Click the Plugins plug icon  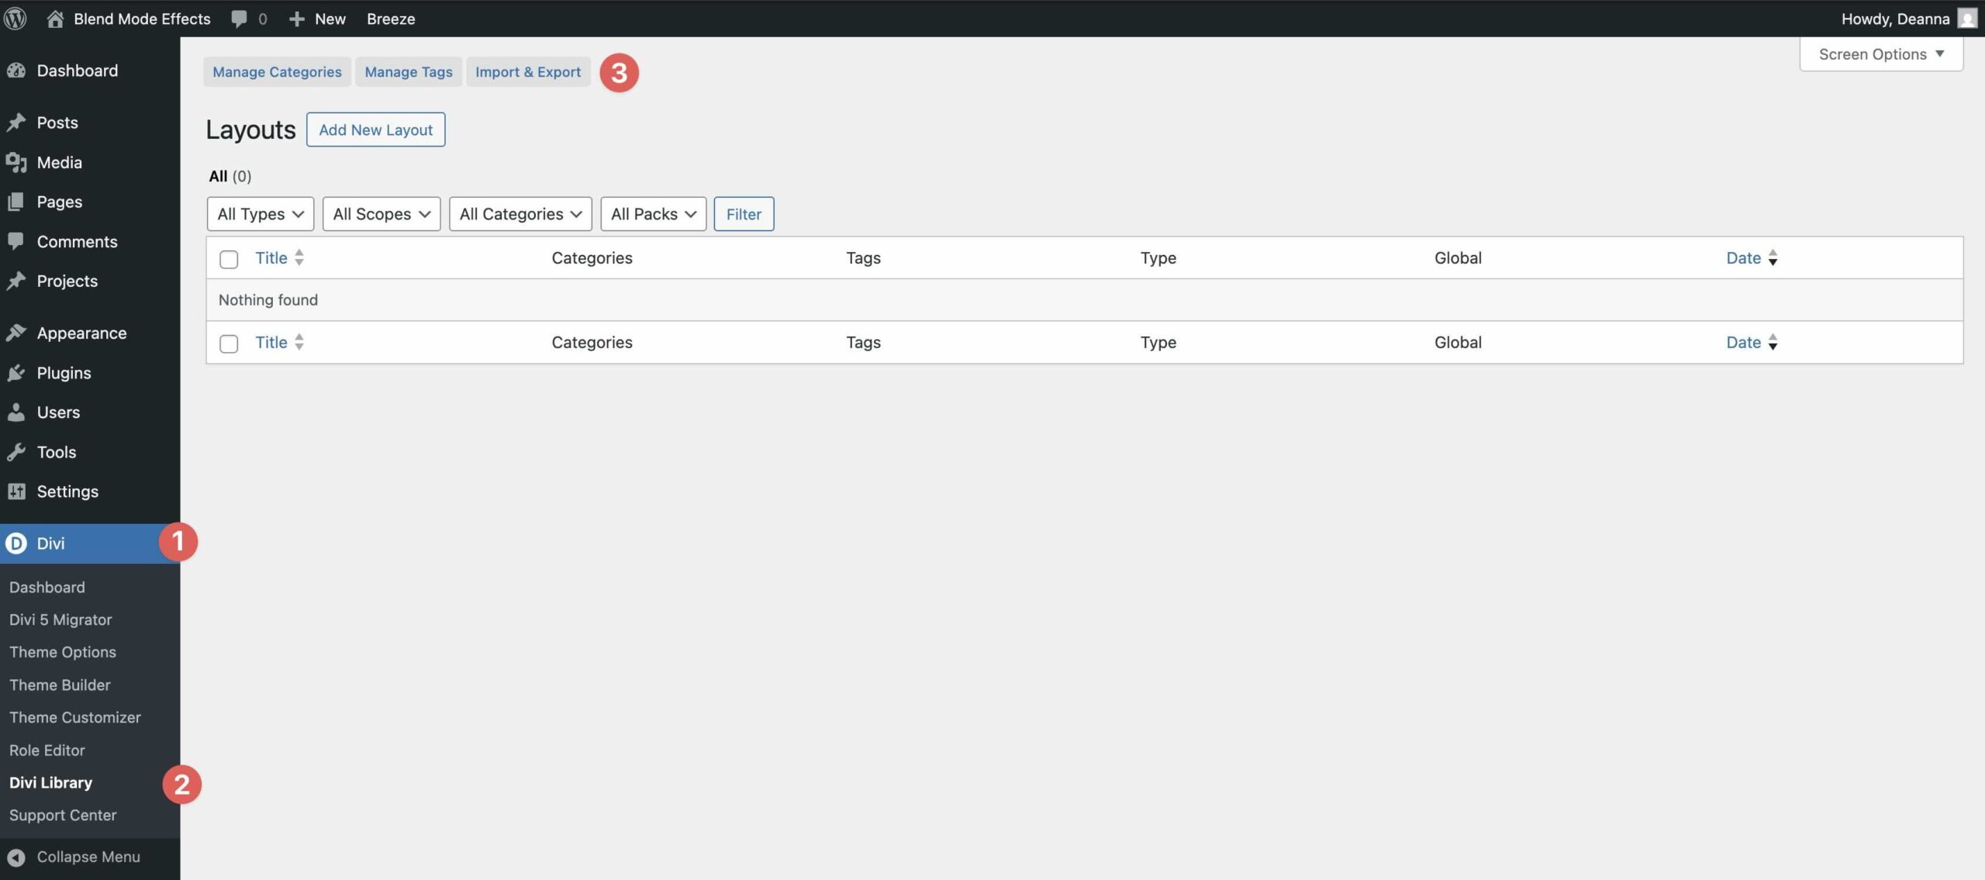click(18, 372)
